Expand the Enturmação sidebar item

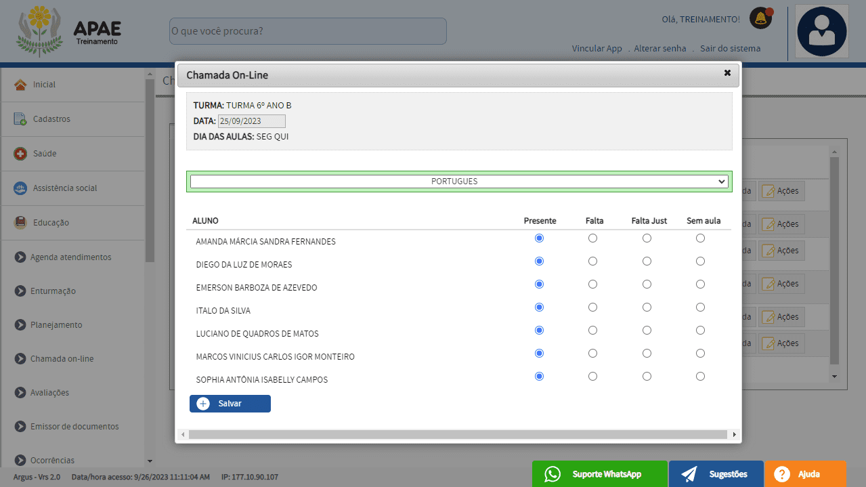53,291
